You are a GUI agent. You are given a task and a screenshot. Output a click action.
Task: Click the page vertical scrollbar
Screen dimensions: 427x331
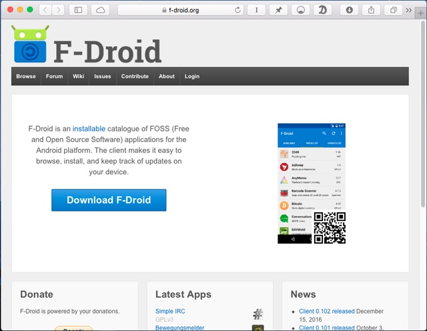(x=422, y=113)
